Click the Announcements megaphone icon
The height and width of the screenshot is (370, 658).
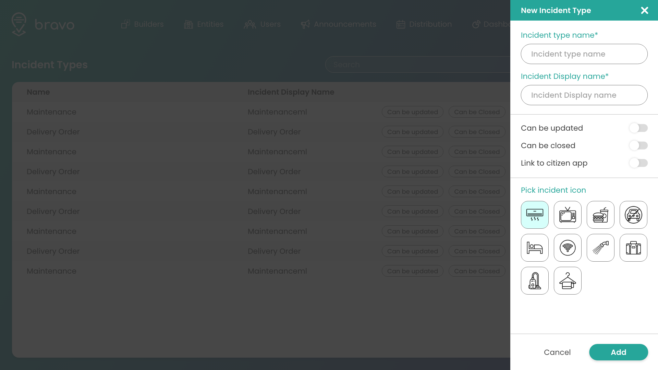tap(305, 24)
